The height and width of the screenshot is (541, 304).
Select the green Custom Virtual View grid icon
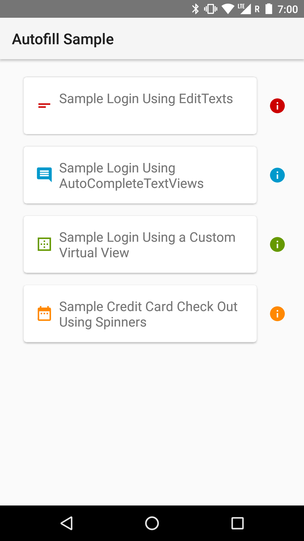(x=44, y=244)
